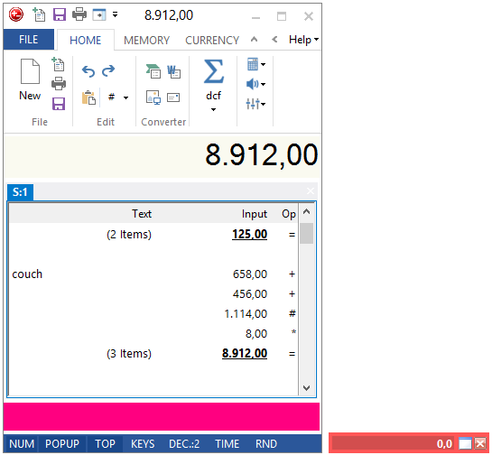Click the # button in the Edit group

tap(111, 97)
